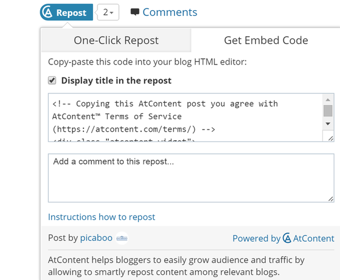The width and height of the screenshot is (340, 280).
Task: Click the embed code box resize handle
Action: point(330,137)
